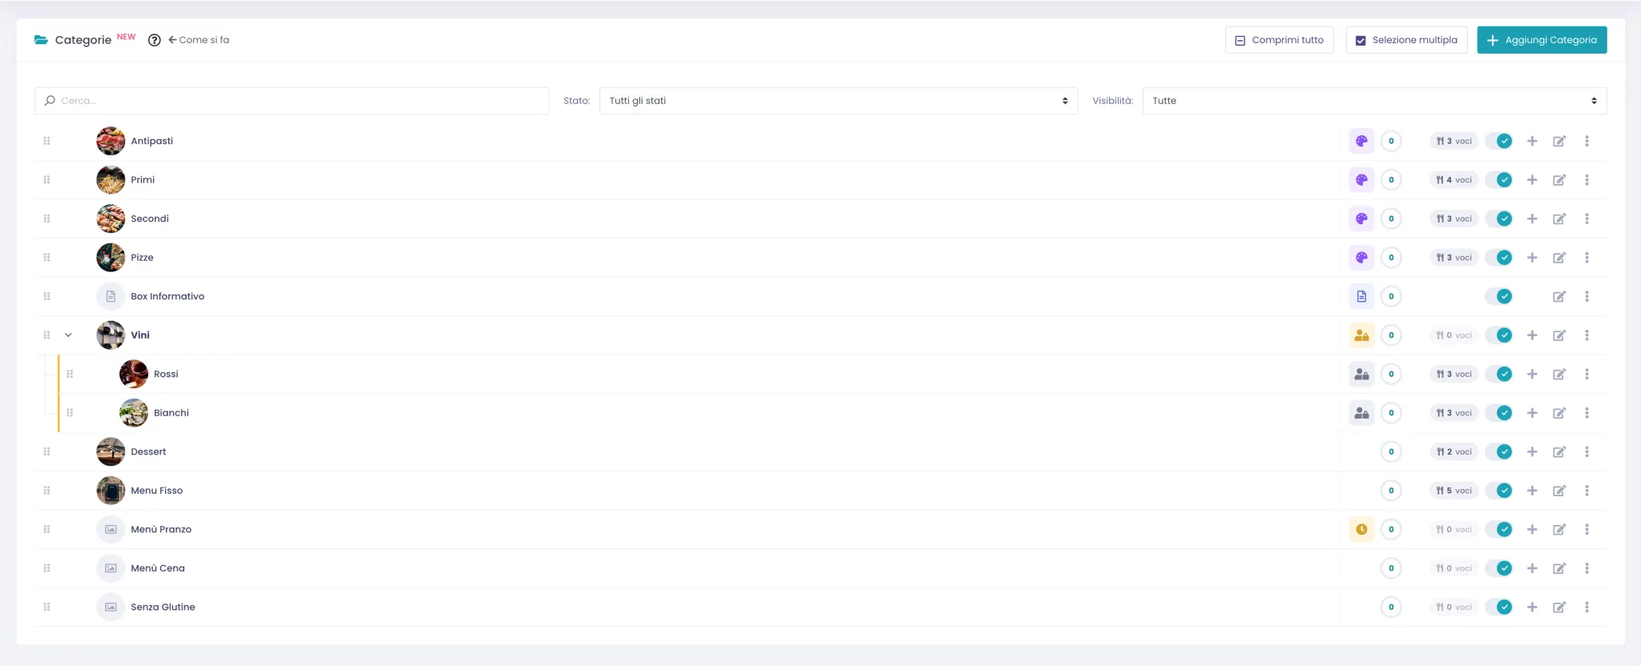Open the palette icon on Antipasti row

tap(1361, 141)
